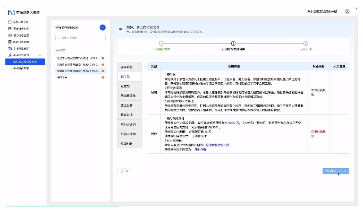Click the shield icon in the banner
363x210 pixels.
[x=121, y=29]
